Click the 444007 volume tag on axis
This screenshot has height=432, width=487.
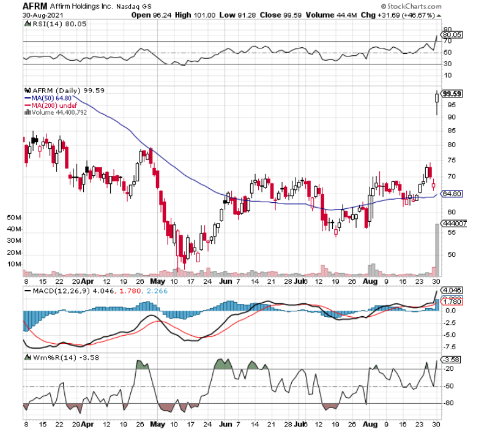click(x=454, y=223)
